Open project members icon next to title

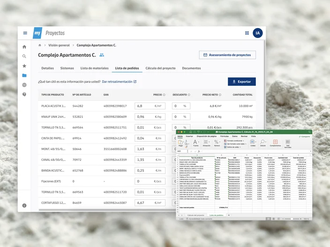(x=102, y=55)
